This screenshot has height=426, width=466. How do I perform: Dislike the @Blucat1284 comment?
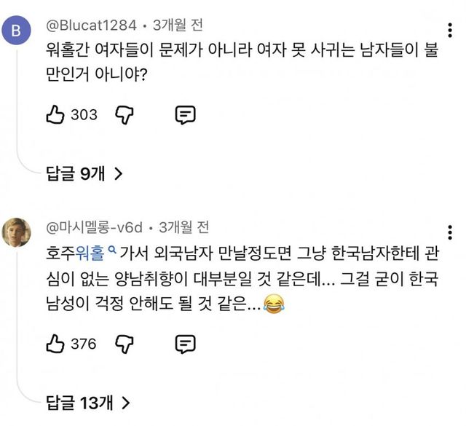tap(127, 114)
